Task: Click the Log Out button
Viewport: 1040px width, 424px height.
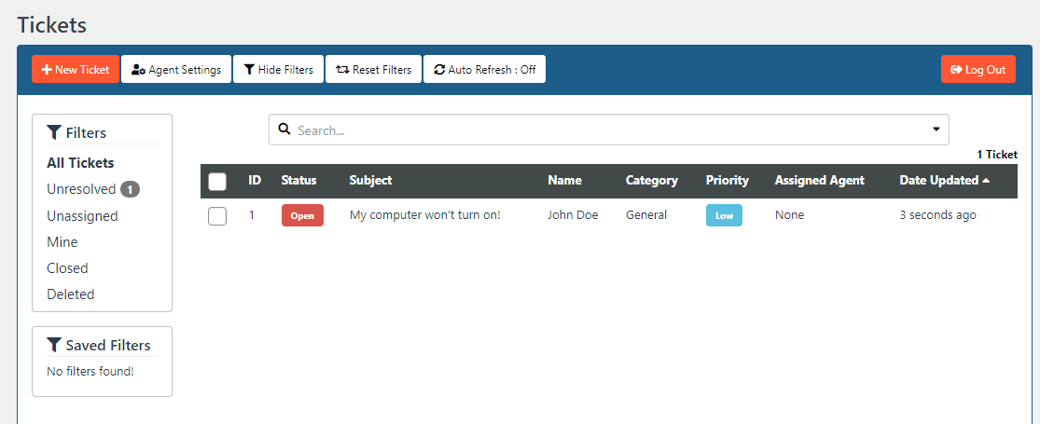Action: pos(978,70)
